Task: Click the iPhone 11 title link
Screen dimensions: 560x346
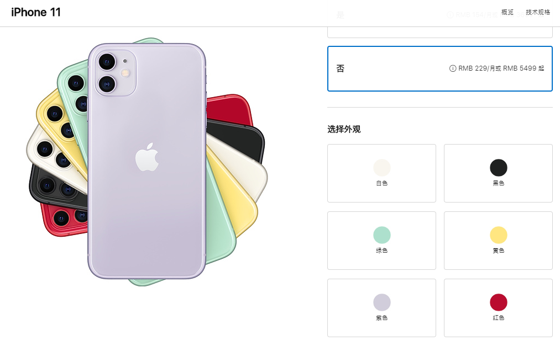Action: pos(36,13)
